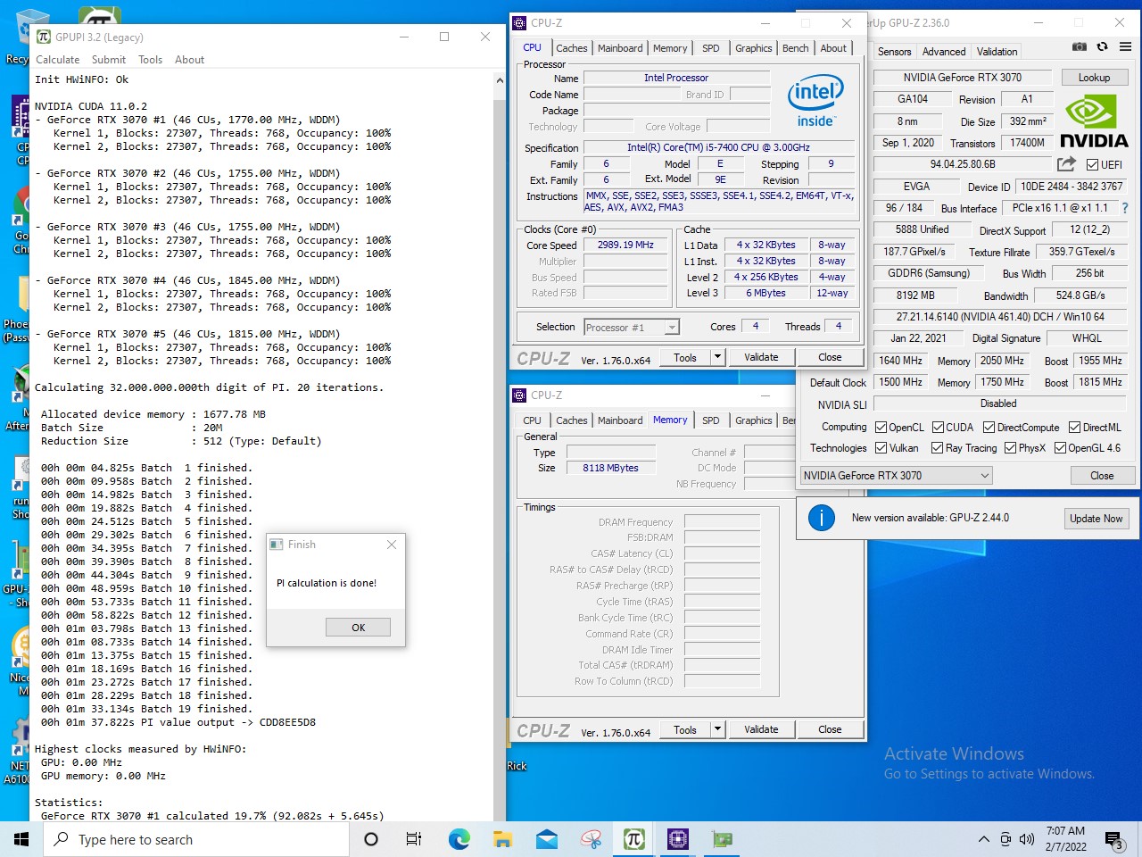Click the Windows taskbar search box

196,839
